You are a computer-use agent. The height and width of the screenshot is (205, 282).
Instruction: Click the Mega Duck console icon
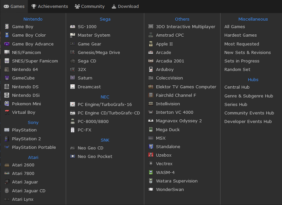click(151, 129)
